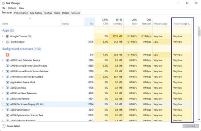This screenshot has width=201, height=131.
Task: Expand the Task Manager process entry
Action: pos(3,42)
